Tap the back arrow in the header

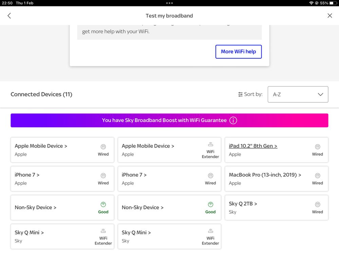point(9,16)
